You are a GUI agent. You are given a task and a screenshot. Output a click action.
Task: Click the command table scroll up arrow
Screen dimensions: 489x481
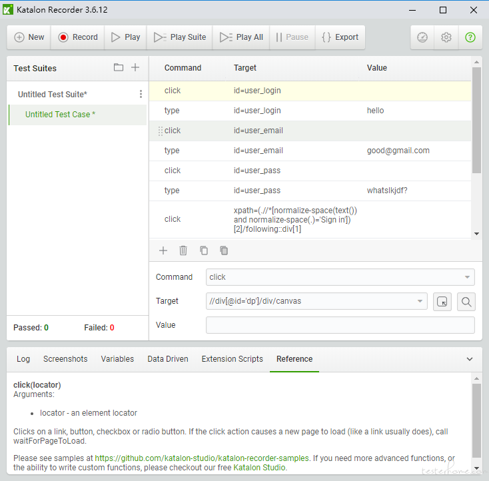coord(476,62)
